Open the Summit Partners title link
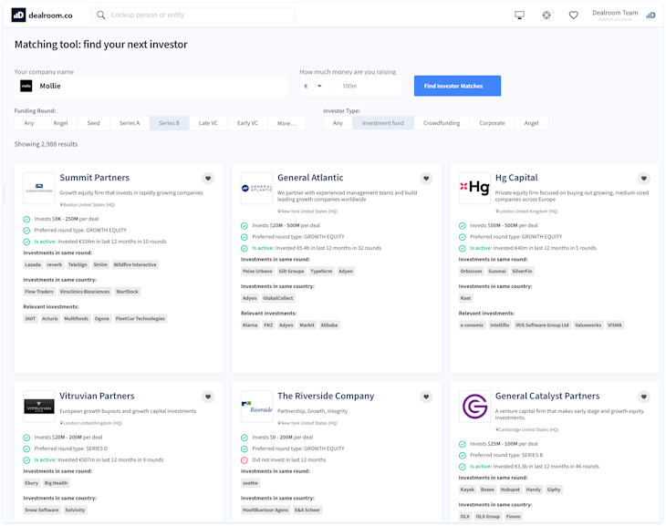Screen dimensions: 666x526 pyautogui.click(x=94, y=178)
